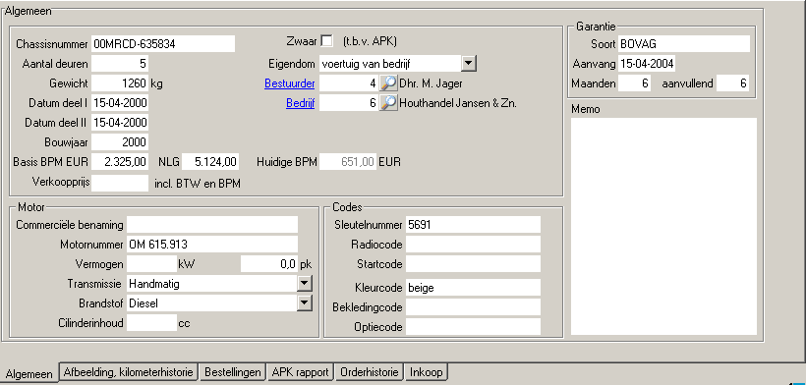Click the Gewicht field

(x=120, y=83)
